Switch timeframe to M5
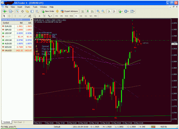Image resolution: width=179 pixels, height=129 pixels. coord(61,16)
